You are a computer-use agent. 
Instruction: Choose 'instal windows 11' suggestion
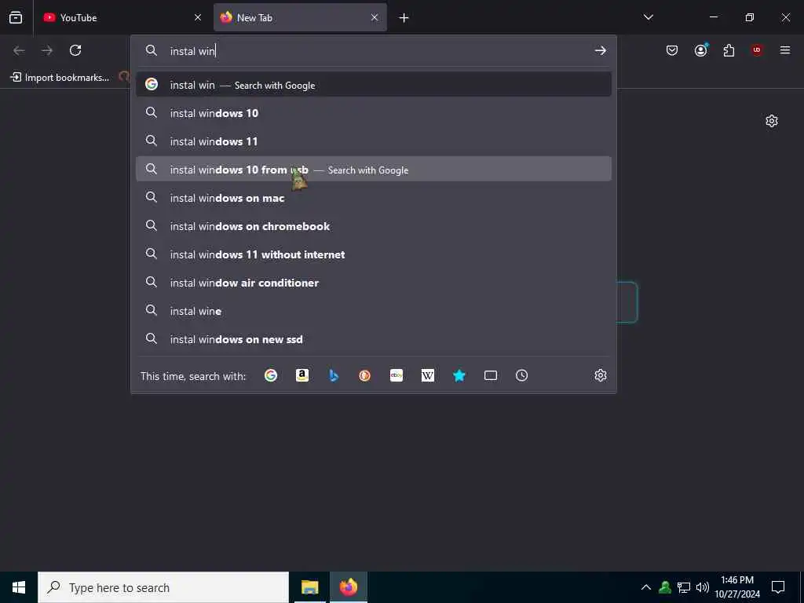point(373,141)
